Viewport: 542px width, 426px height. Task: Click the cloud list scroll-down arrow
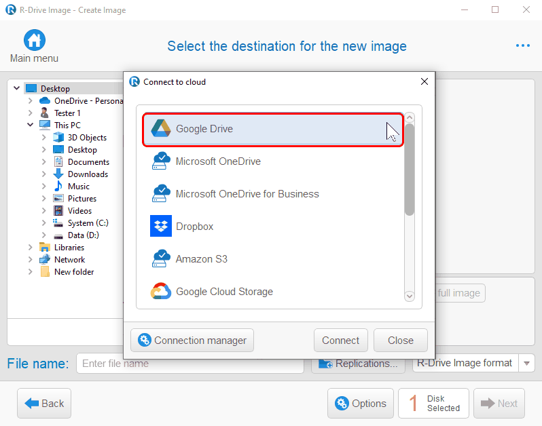point(410,296)
